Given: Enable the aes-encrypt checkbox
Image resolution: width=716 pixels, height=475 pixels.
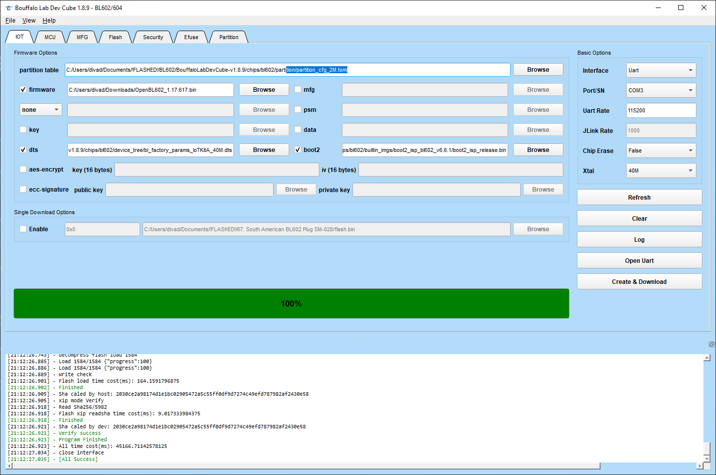Looking at the screenshot, I should pos(23,170).
